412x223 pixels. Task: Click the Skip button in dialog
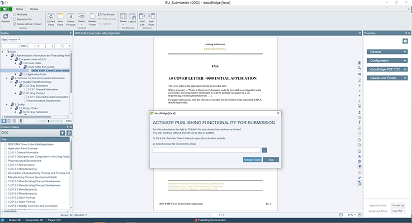pos(271,159)
